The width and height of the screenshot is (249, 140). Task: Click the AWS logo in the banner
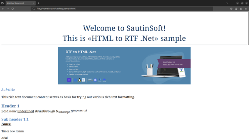point(90,80)
